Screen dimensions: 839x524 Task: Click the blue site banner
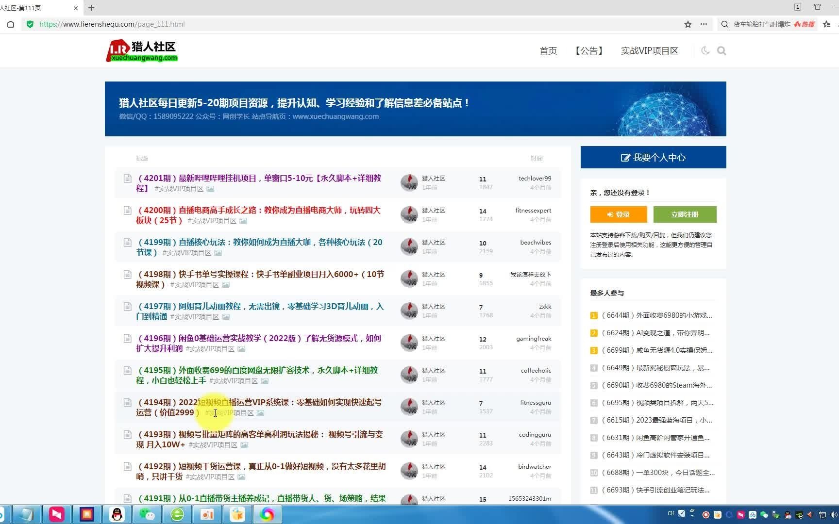[x=415, y=109]
